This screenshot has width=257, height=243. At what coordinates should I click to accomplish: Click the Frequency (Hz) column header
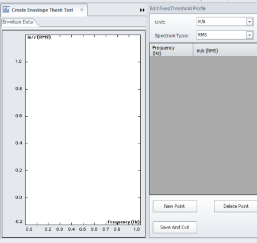[x=171, y=50]
